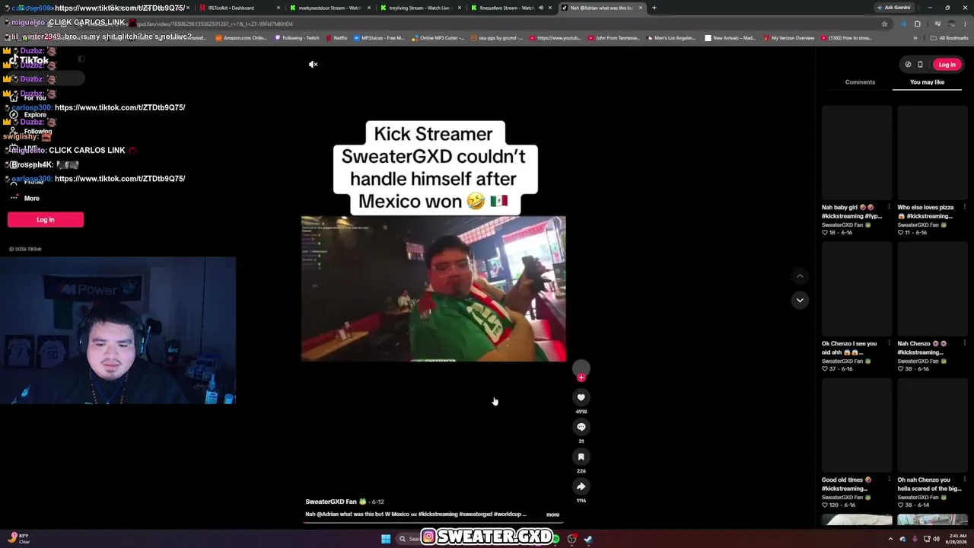This screenshot has width=974, height=548.
Task: Open comments via the speech bubble icon
Action: click(581, 427)
